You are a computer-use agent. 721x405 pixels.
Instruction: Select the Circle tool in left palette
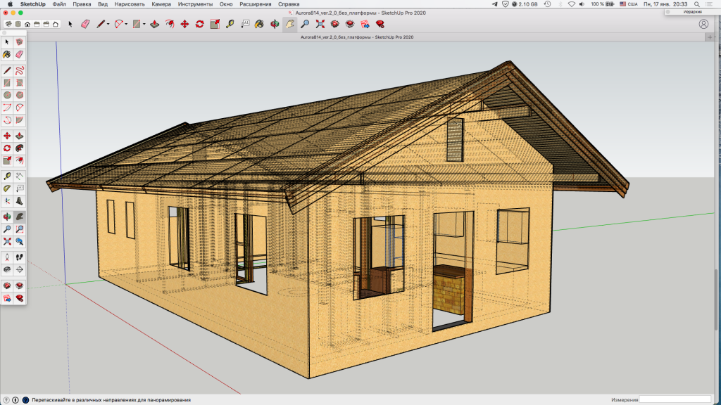7,95
